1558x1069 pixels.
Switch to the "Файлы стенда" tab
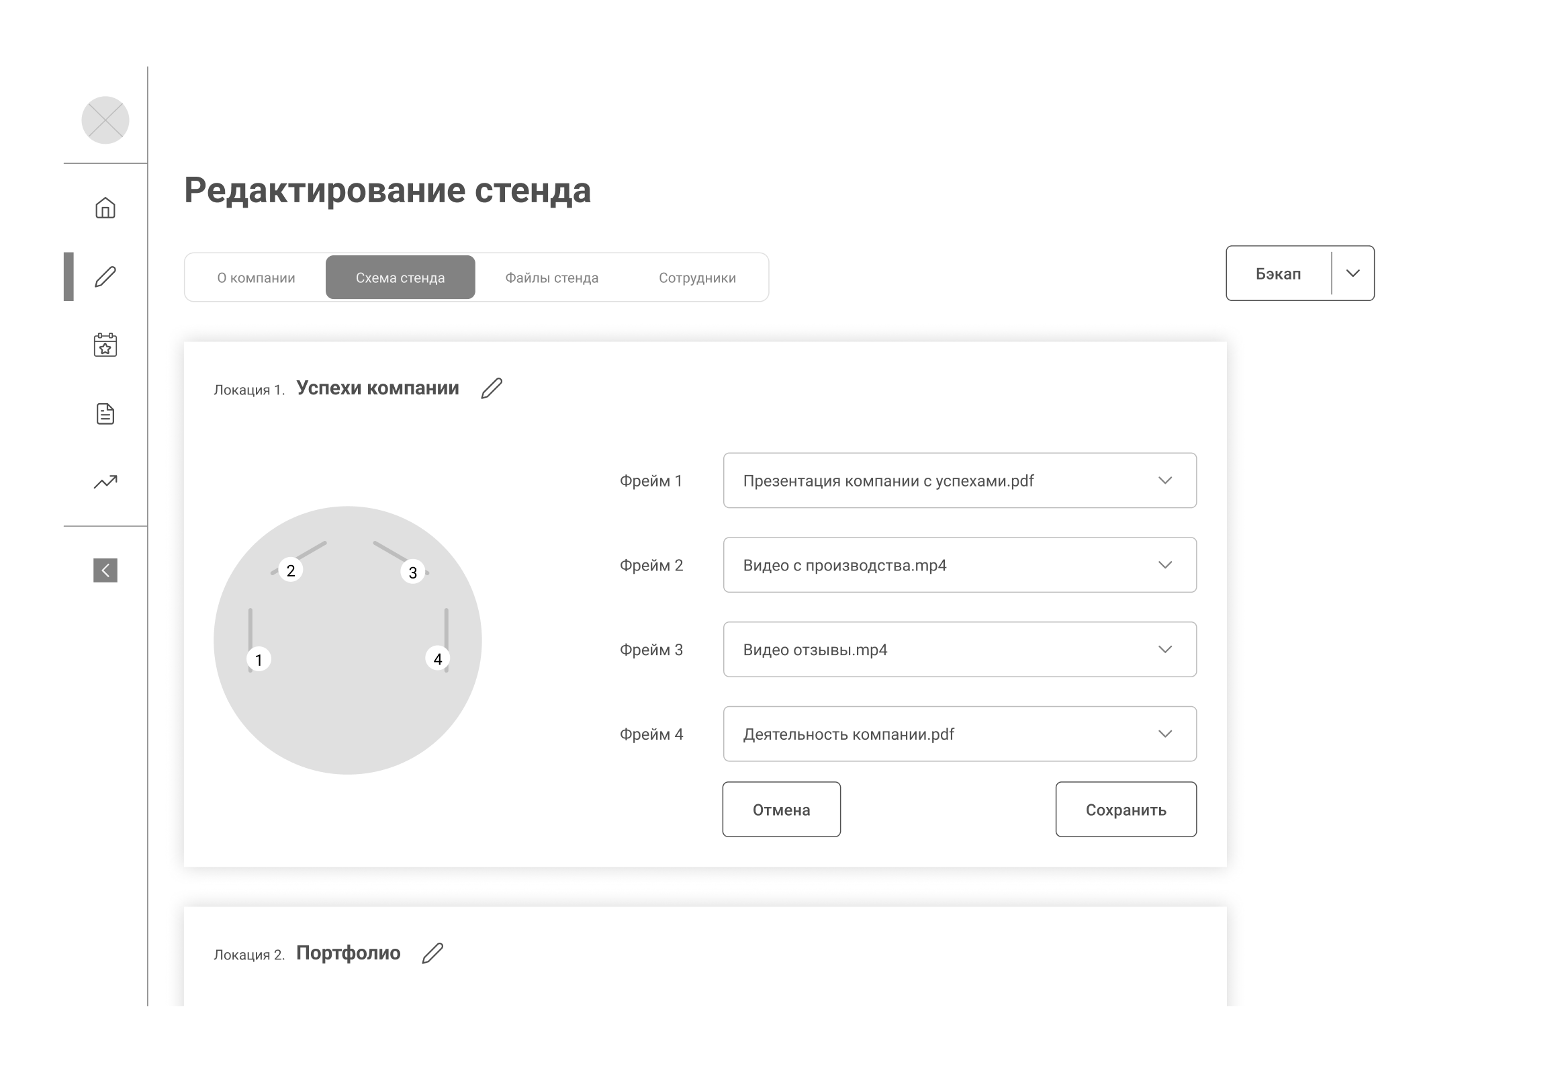(551, 277)
